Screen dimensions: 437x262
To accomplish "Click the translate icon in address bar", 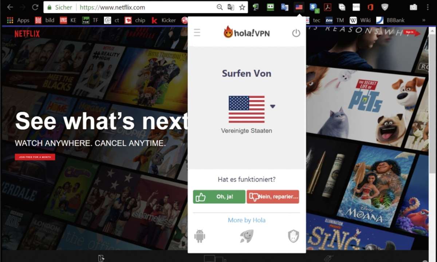I will click(231, 7).
